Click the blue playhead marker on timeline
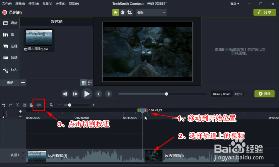279x167 pixels. coord(143,111)
